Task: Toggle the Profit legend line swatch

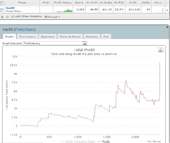Action: point(99,142)
